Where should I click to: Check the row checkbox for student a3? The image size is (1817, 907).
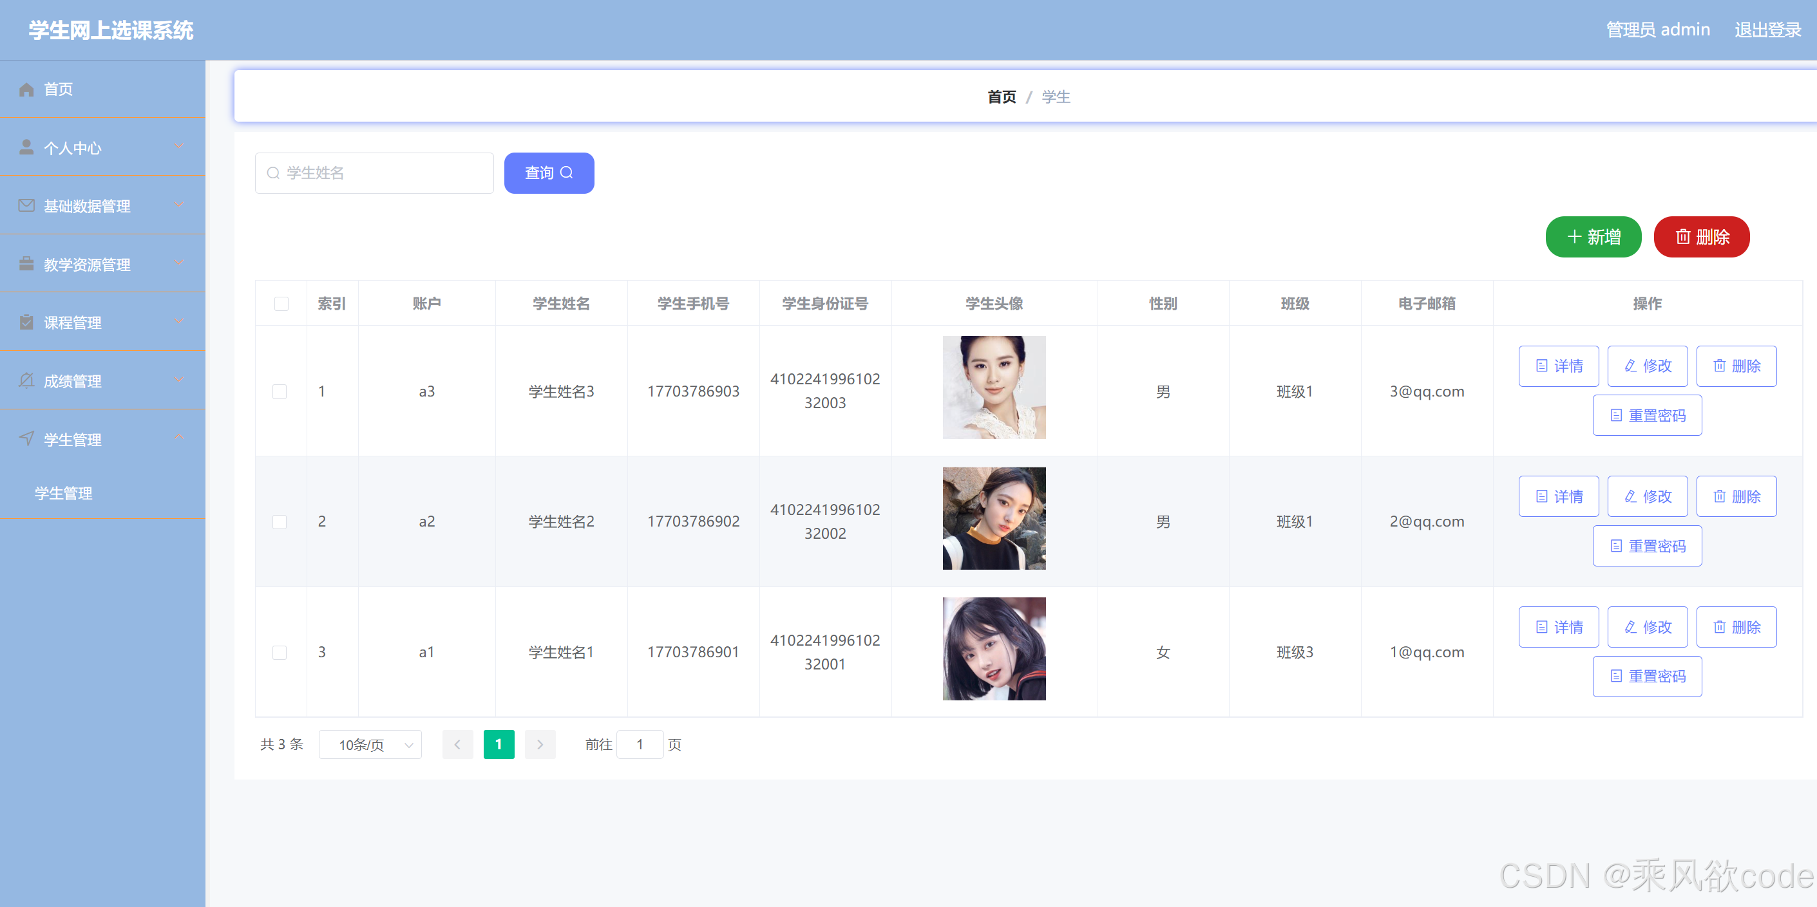pyautogui.click(x=280, y=391)
